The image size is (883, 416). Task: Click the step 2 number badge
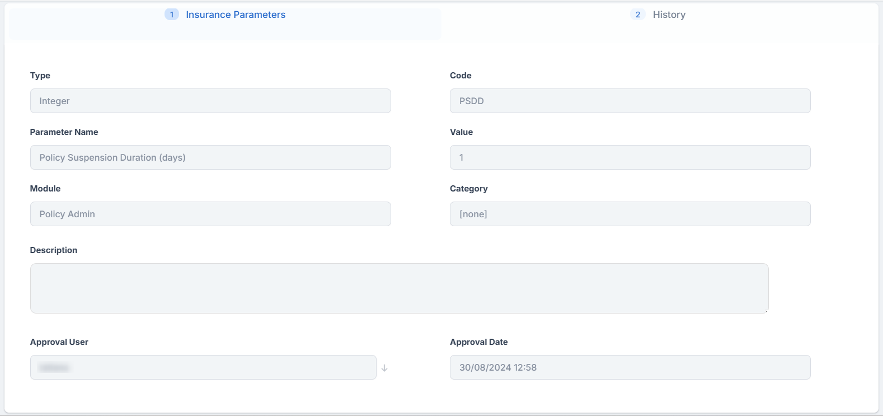click(637, 15)
